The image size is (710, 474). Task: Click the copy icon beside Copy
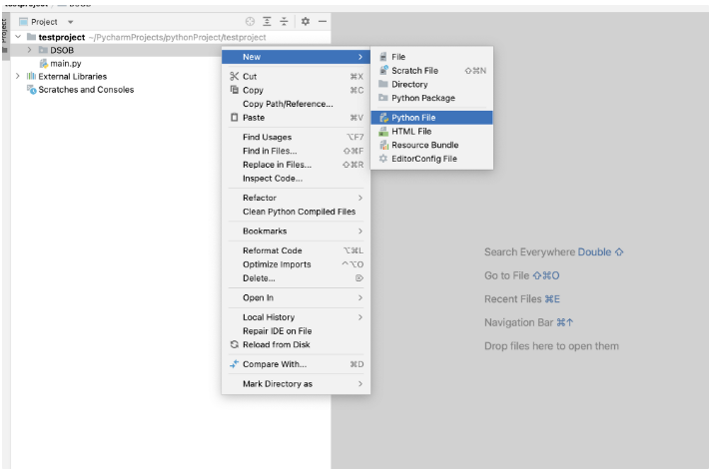[234, 90]
